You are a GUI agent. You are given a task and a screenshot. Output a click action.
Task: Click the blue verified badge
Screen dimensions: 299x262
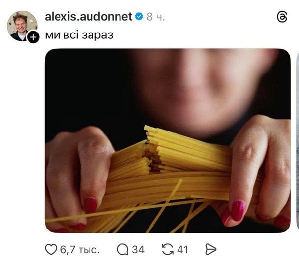(139, 17)
